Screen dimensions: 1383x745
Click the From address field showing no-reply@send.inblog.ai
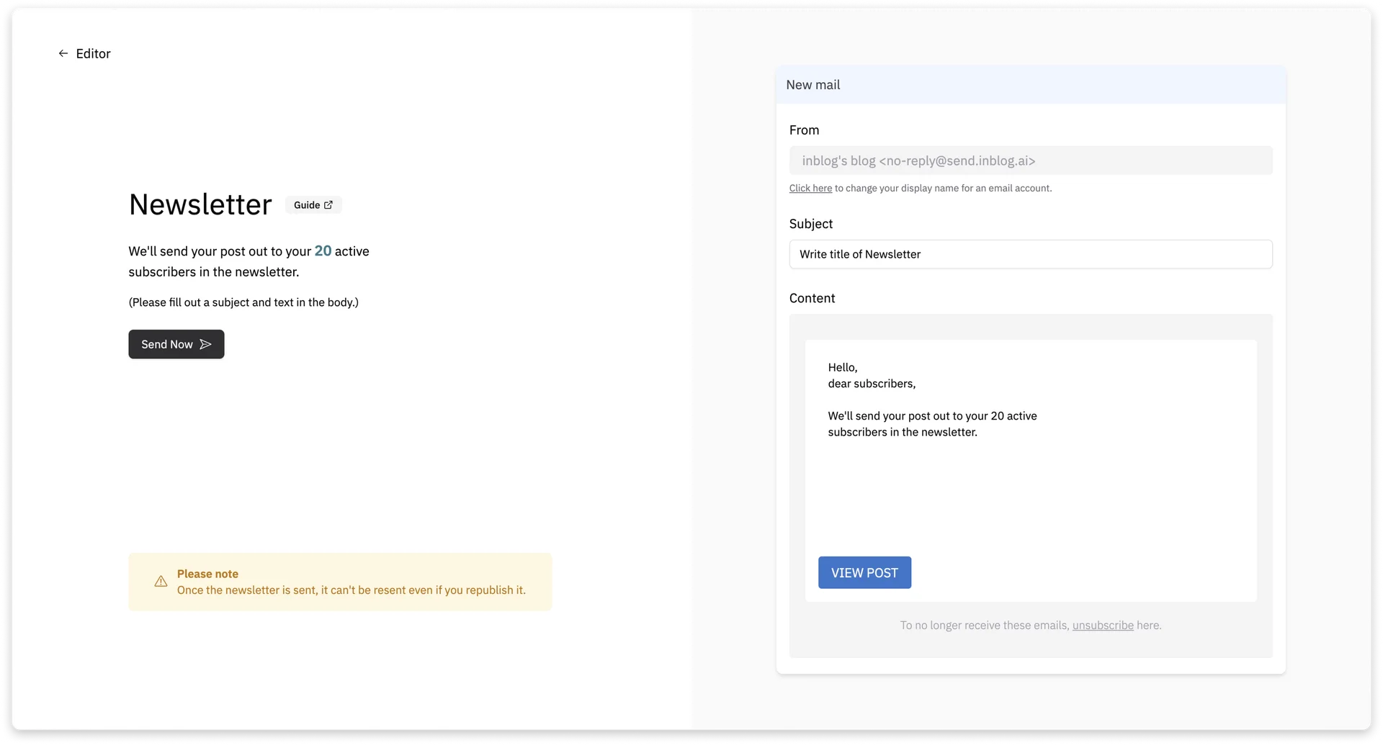(1030, 161)
